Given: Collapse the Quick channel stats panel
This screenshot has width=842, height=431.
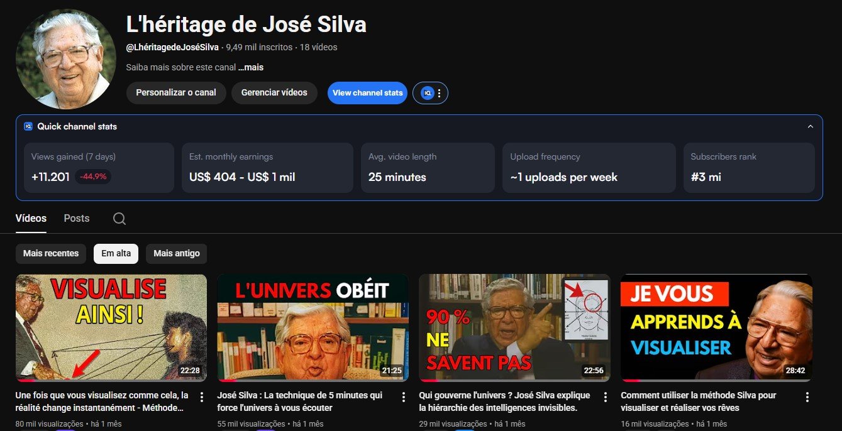Looking at the screenshot, I should 810,126.
